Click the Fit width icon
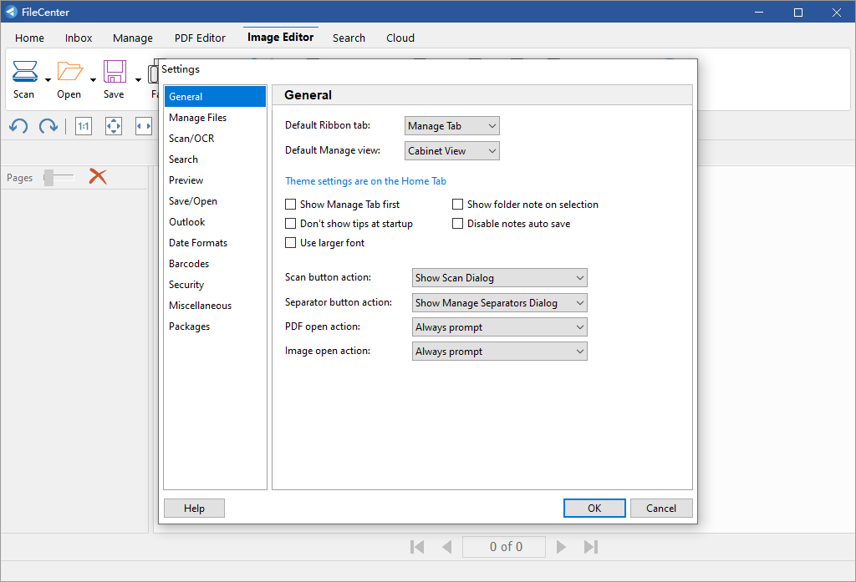The image size is (856, 582). tap(144, 127)
